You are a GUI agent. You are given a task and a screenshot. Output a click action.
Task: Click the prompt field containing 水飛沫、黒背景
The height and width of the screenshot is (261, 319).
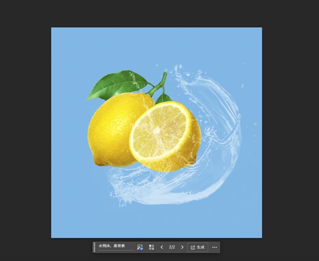[116, 246]
